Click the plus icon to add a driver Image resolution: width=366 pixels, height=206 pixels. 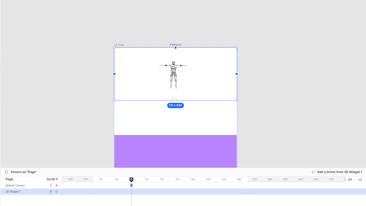click(313, 172)
